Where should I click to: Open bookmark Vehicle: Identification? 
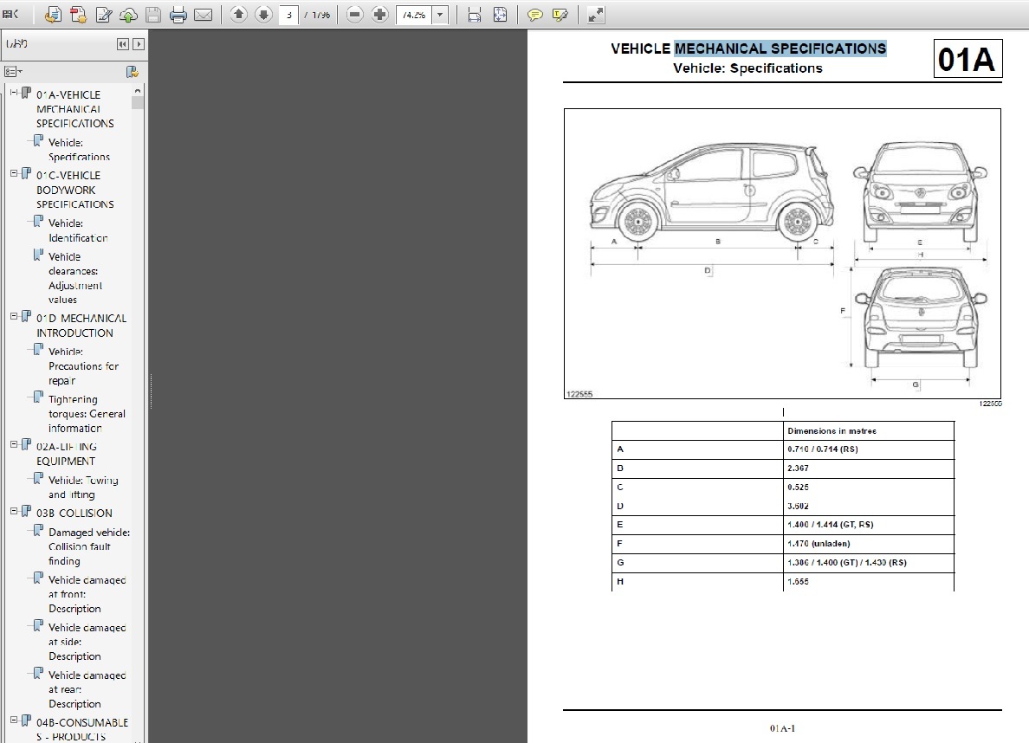coord(78,230)
